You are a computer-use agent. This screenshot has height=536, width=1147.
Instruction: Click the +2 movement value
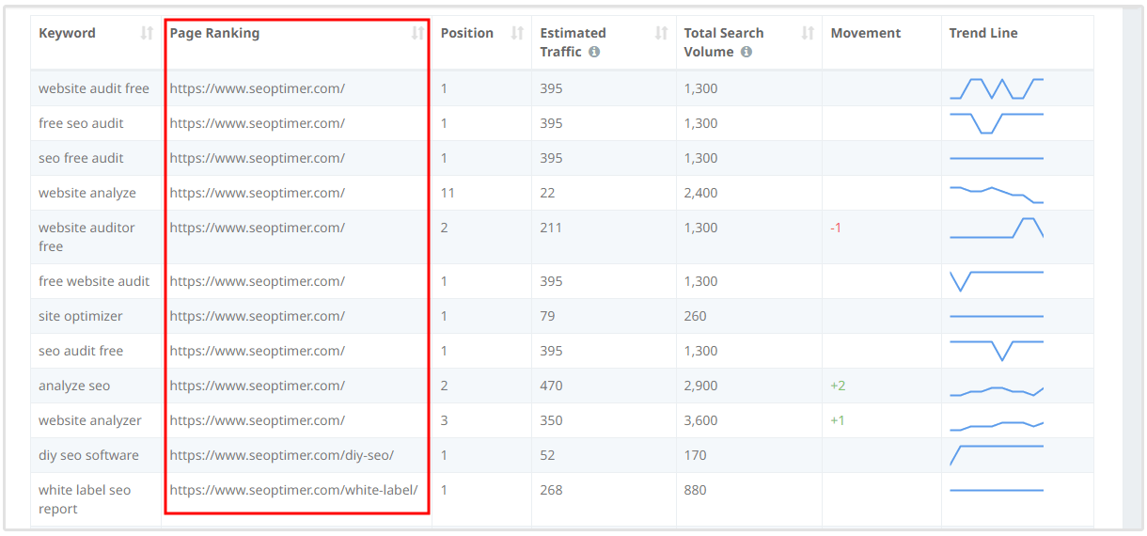coord(838,386)
